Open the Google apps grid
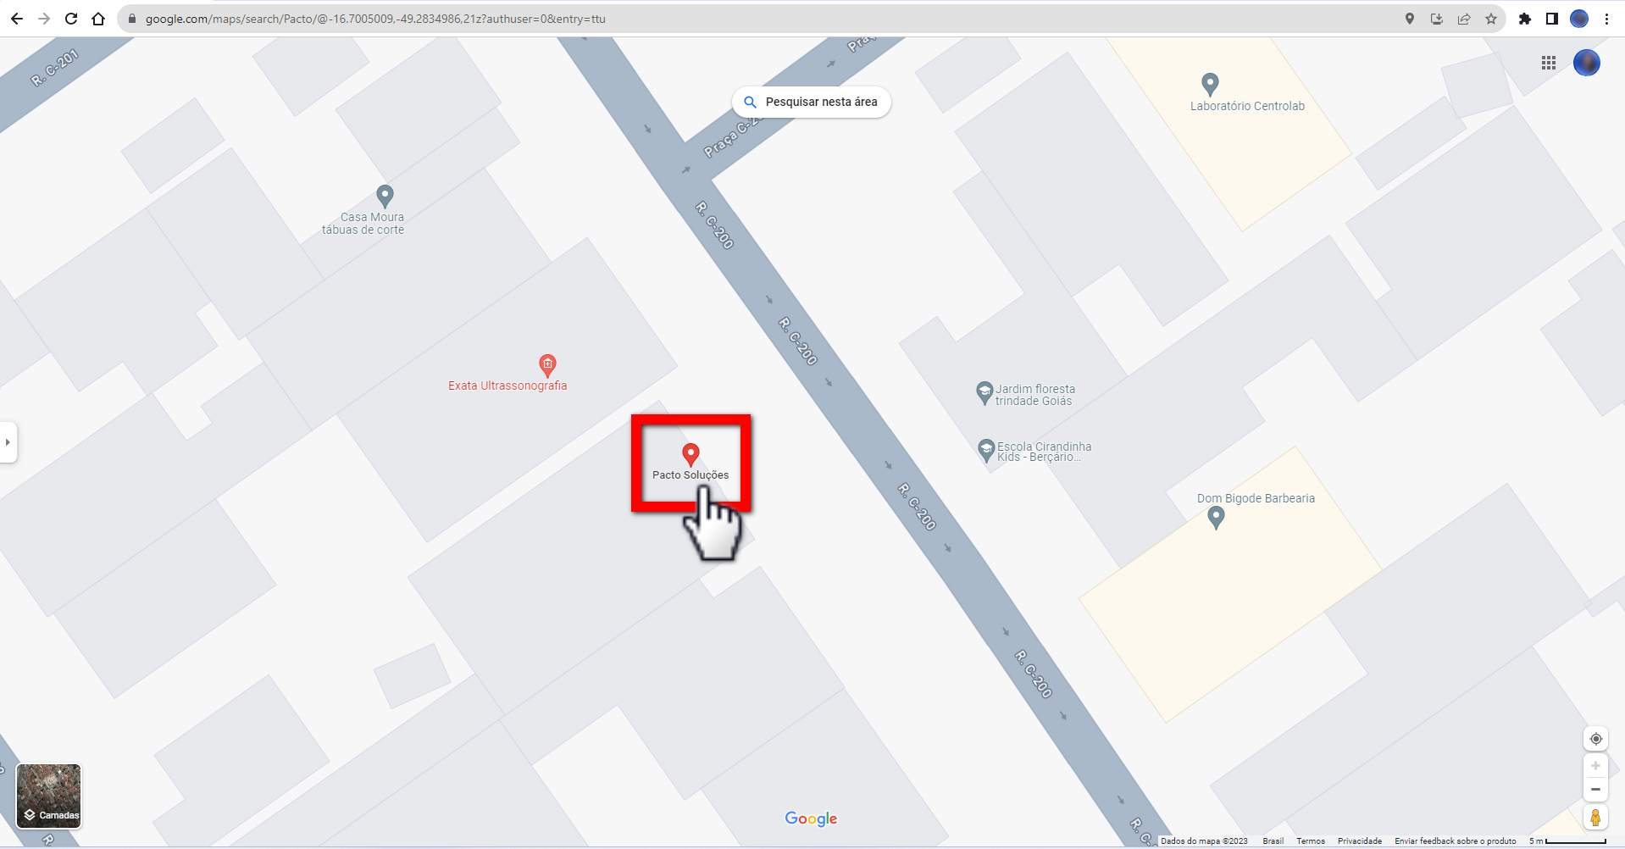1625x849 pixels. [x=1549, y=63]
